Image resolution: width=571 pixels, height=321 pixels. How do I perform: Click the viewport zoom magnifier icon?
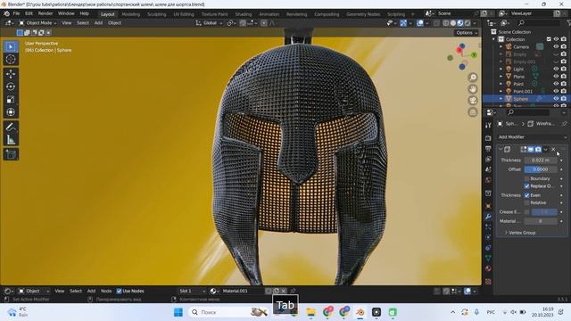(x=473, y=78)
